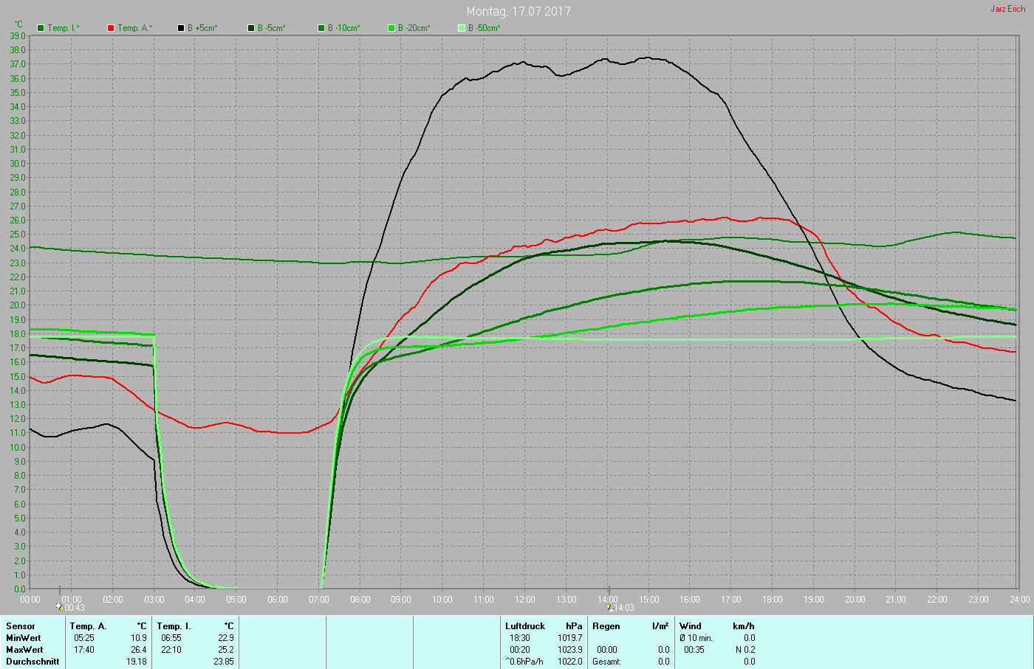The image size is (1034, 669).
Task: Click the 'Ø 10 min.' wind label
Action: [x=696, y=638]
